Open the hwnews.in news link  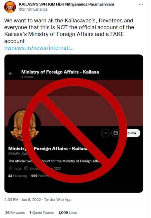[x=39, y=48]
